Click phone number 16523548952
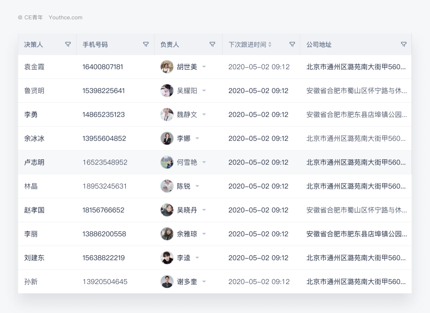Viewport: 430px width, 313px height. click(x=105, y=162)
